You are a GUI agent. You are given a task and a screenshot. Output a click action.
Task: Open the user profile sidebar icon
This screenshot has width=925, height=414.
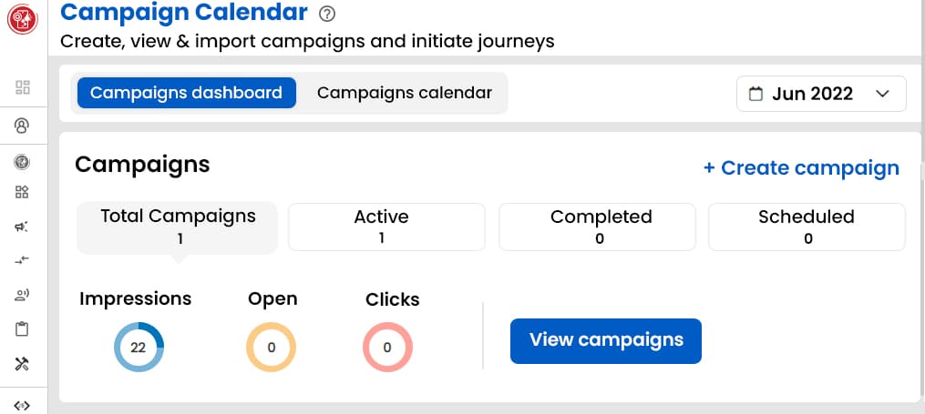coord(23,125)
